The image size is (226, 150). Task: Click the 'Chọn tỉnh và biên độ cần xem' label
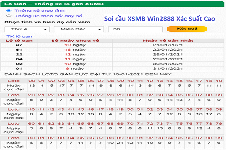tap(47, 22)
